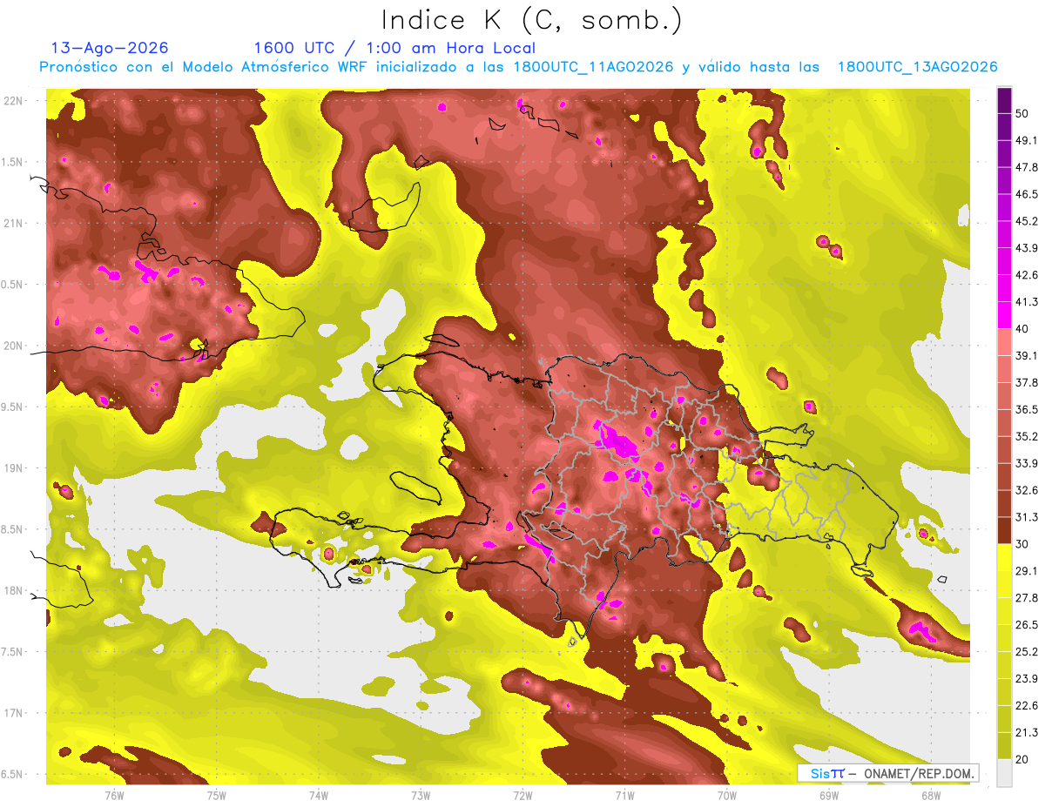The height and width of the screenshot is (807, 1045).
Task: Click the colorbar value 22.6
Action: click(x=1026, y=706)
